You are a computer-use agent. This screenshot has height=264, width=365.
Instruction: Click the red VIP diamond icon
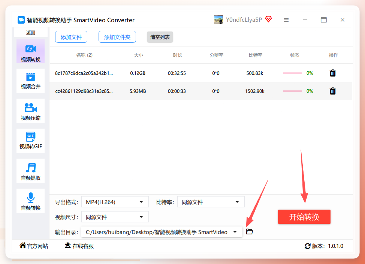[268, 19]
